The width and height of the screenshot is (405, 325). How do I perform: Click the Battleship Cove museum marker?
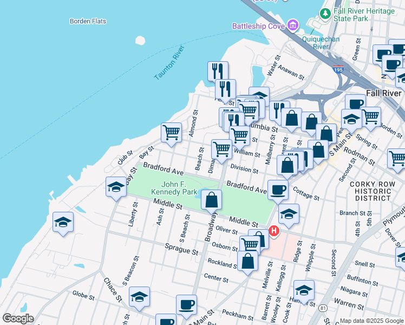point(293,25)
